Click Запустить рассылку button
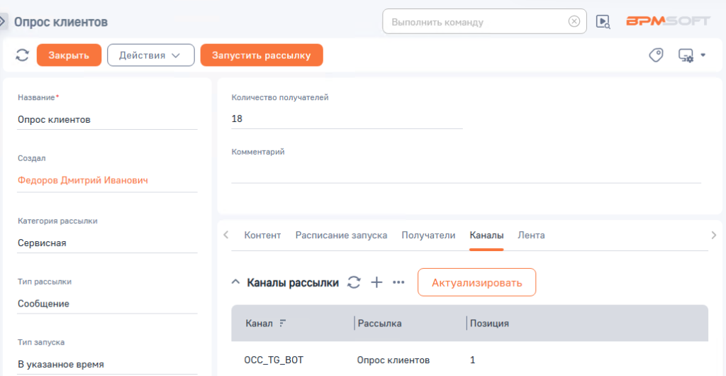The width and height of the screenshot is (726, 376). 262,55
